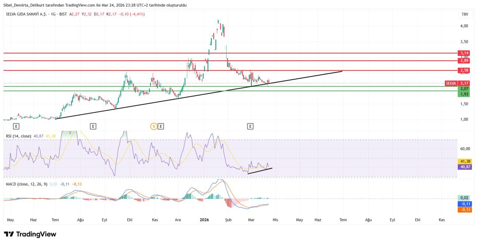Screen dimensions: 478x244
Task: Click the purple 40,87 RSI axis label
Action: [x=465, y=167]
